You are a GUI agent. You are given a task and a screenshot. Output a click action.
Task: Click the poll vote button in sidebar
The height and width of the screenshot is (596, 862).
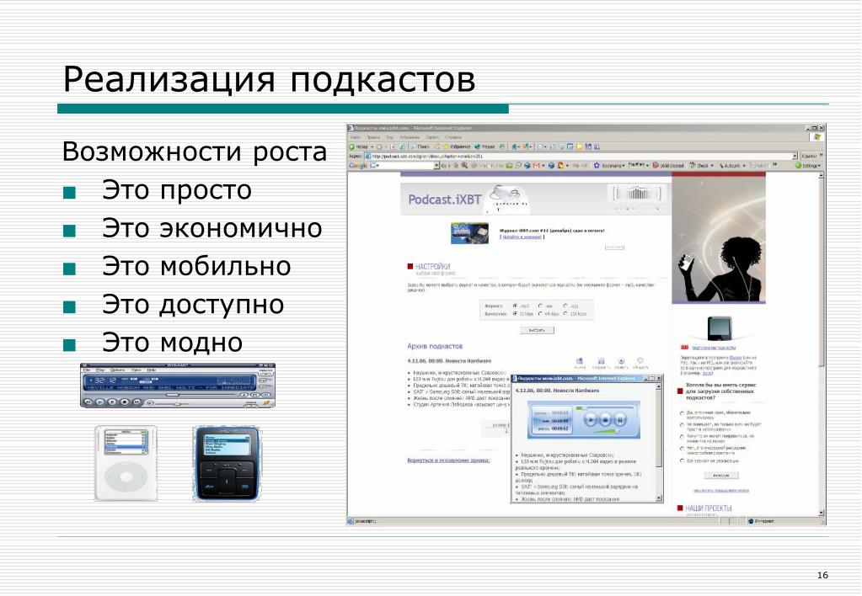[x=720, y=476]
